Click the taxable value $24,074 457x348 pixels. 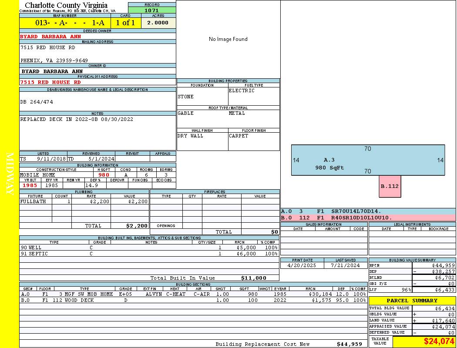(x=439, y=341)
